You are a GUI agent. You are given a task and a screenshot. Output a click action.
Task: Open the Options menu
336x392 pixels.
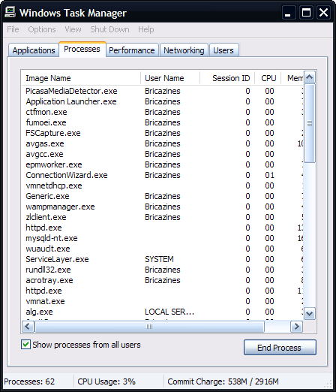(42, 29)
